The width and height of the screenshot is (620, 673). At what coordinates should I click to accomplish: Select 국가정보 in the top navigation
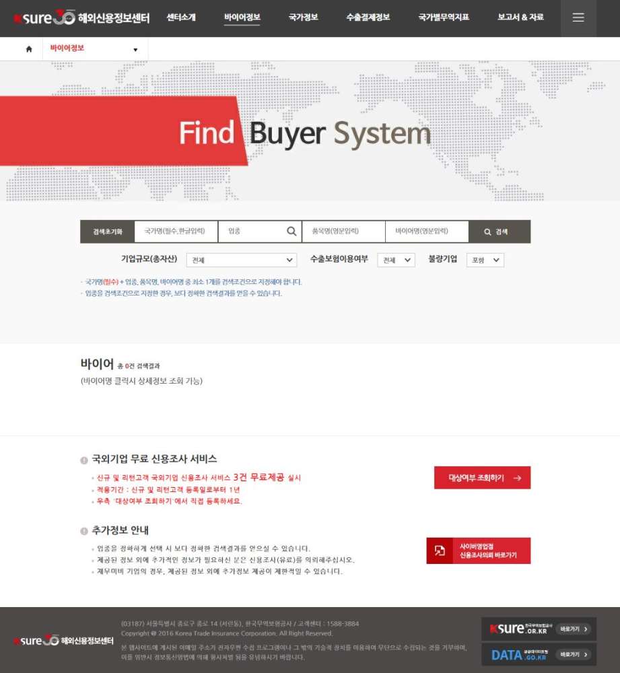(x=304, y=18)
